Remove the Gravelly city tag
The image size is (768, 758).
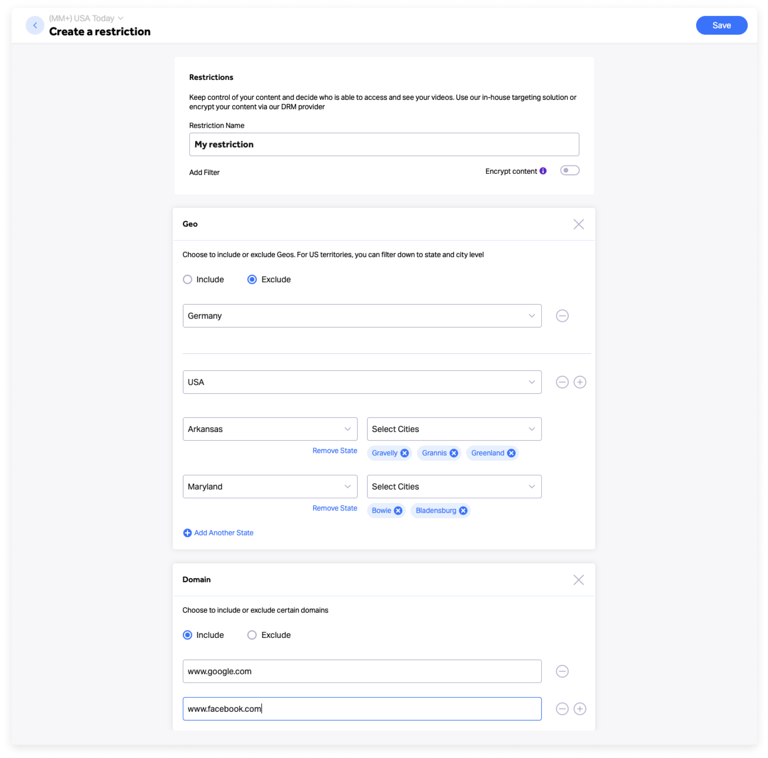coord(405,453)
